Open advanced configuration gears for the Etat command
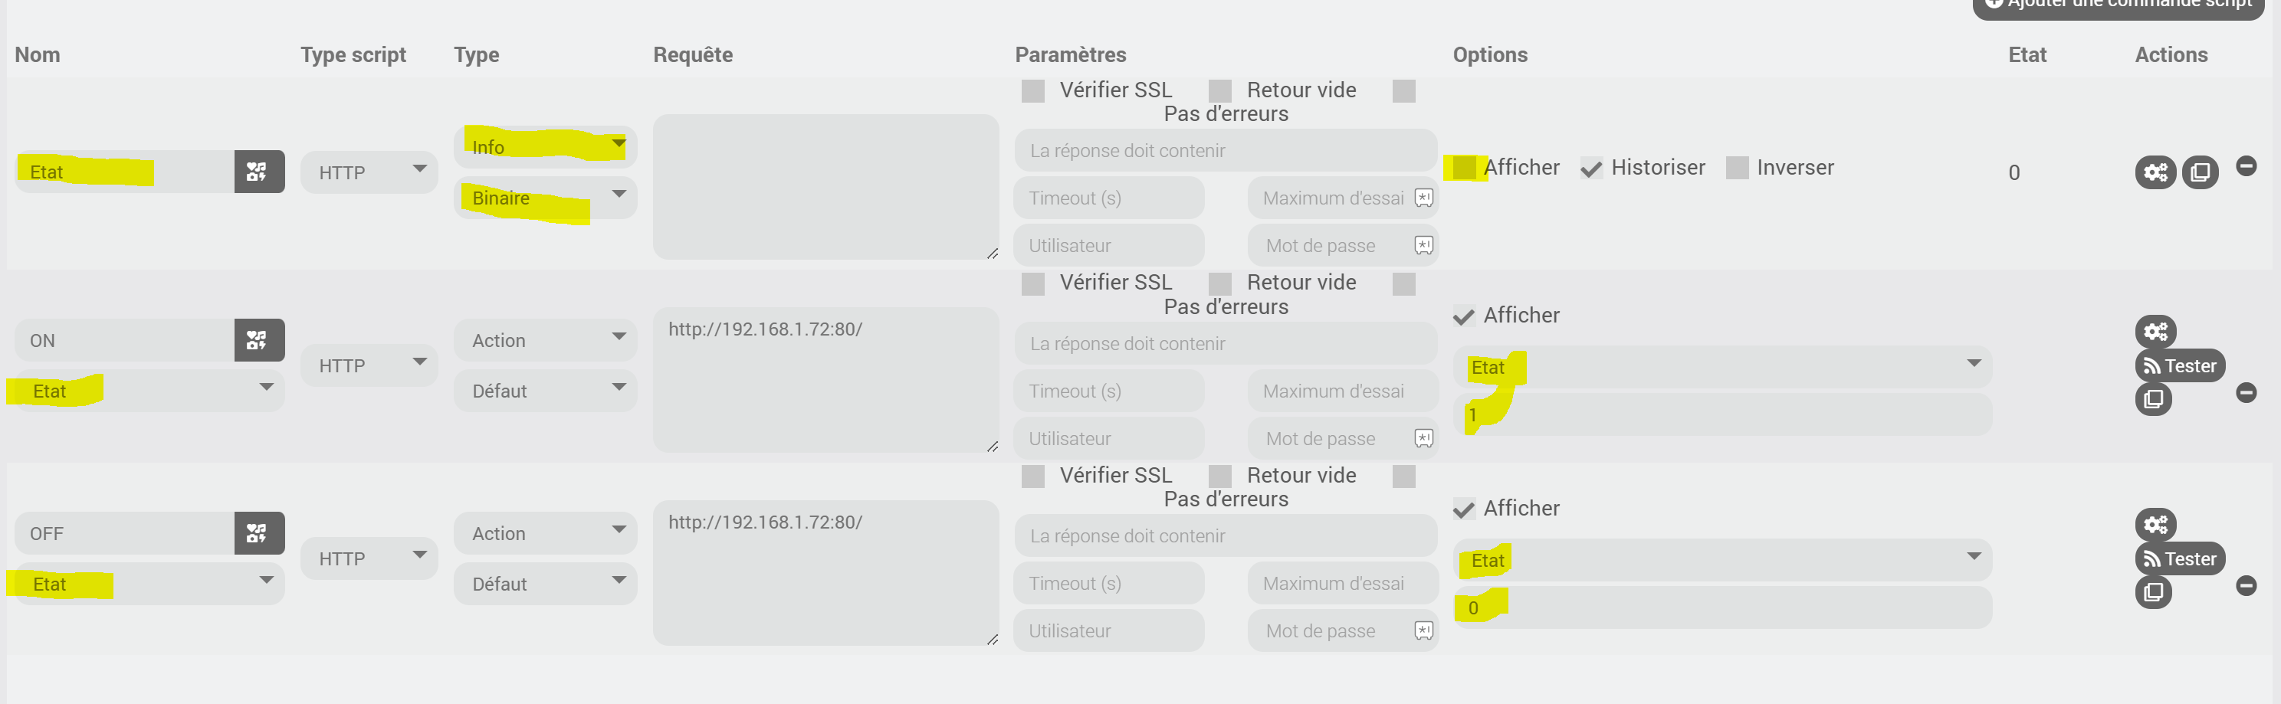 pyautogui.click(x=2155, y=172)
